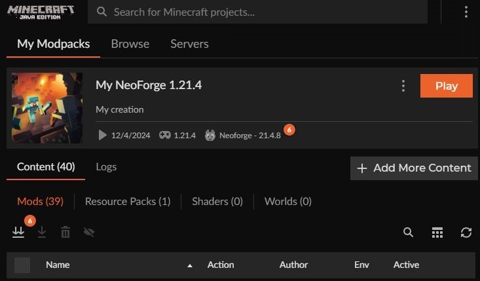The width and height of the screenshot is (480, 281).
Task: Click the update all mods icon
Action: point(18,233)
